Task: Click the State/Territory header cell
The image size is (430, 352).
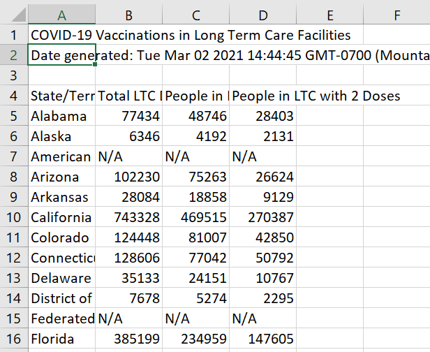Action: [x=61, y=96]
